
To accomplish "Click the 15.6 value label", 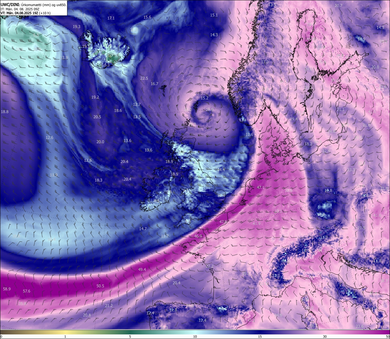I will pos(147,17).
